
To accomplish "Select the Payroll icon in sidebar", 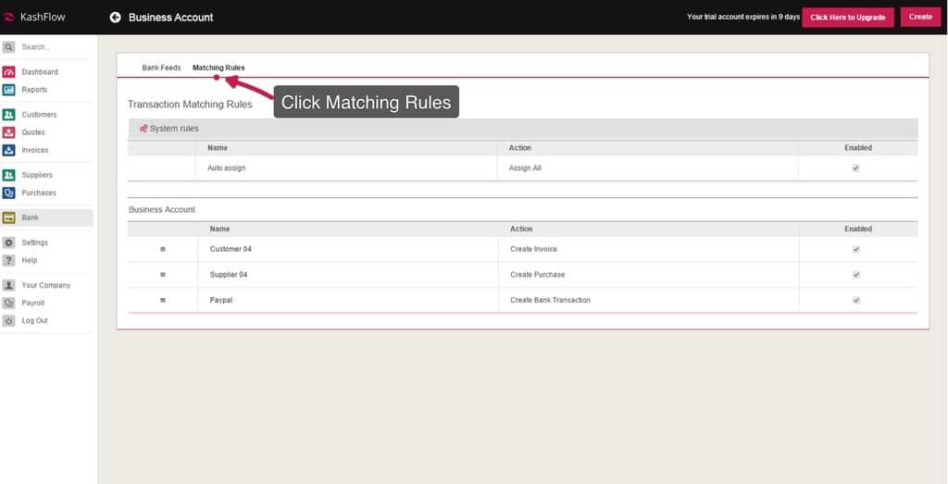I will 9,303.
